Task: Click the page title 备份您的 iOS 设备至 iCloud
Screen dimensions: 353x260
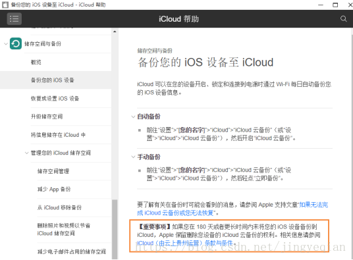Action: 205,63
